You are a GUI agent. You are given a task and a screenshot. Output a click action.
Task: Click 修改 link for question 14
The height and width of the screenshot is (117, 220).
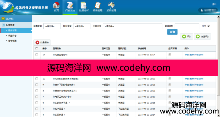click(x=187, y=55)
